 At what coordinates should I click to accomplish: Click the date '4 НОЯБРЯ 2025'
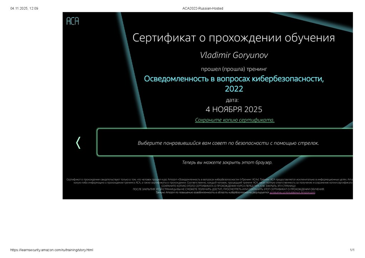234,109
